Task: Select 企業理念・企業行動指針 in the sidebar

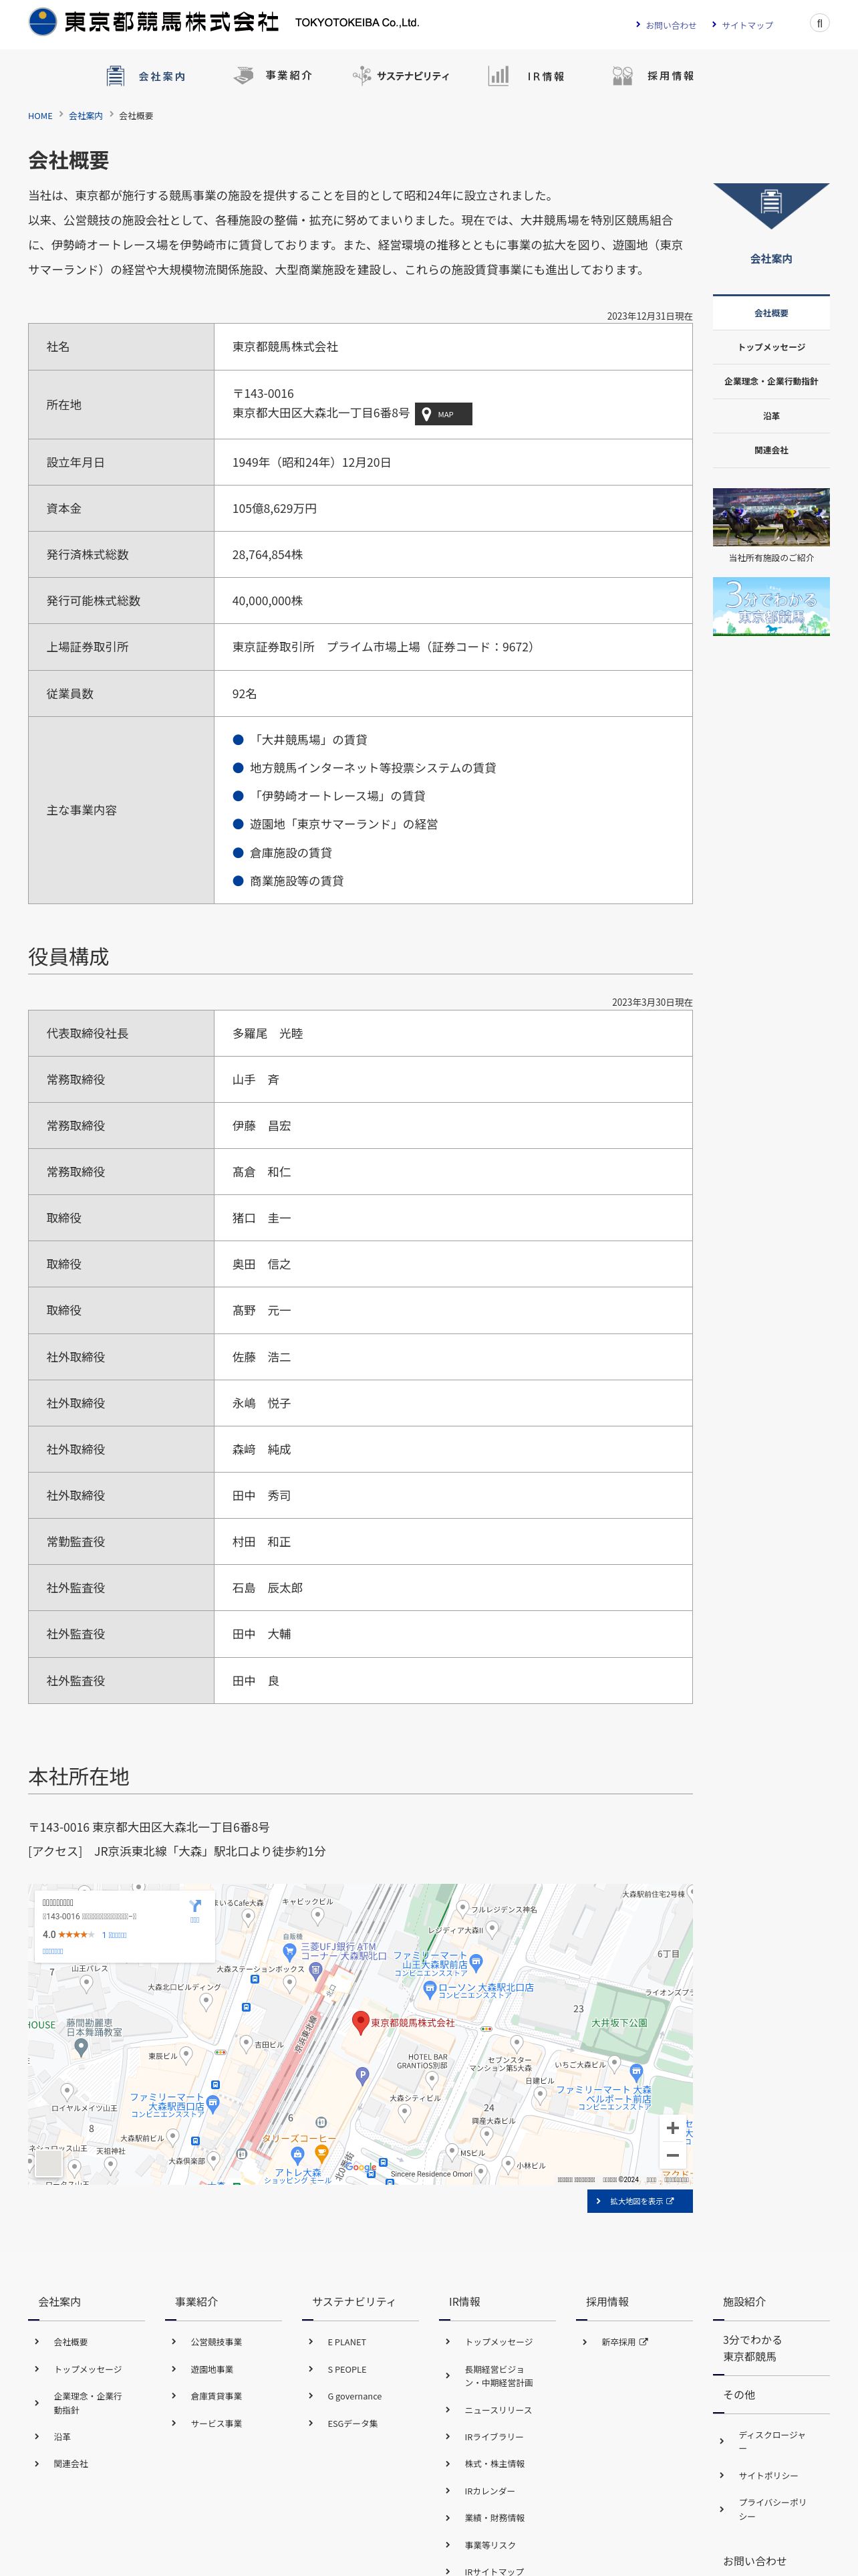Action: (771, 381)
